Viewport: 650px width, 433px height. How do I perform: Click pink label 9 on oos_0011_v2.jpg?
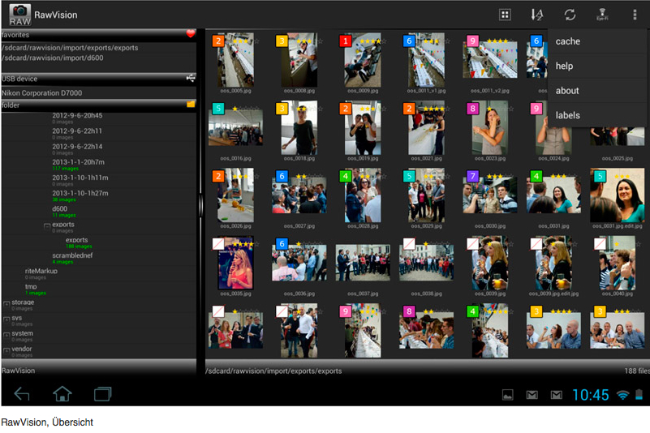472,41
